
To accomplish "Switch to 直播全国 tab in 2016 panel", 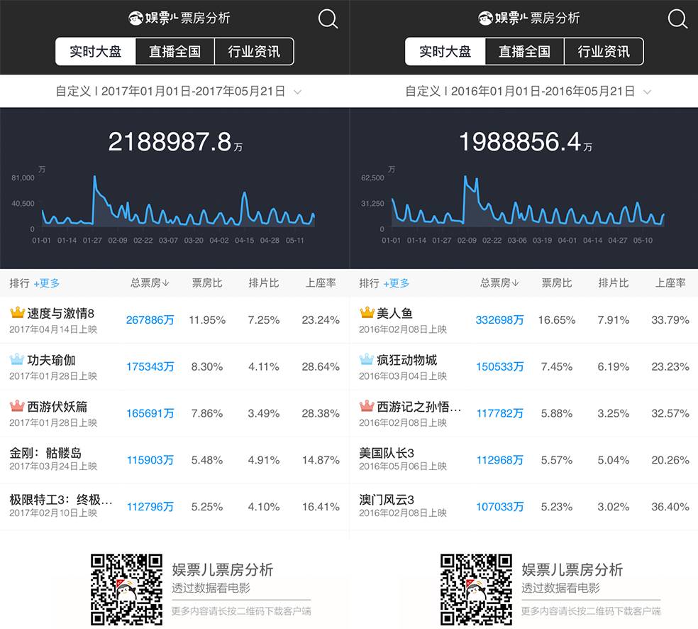I will point(524,51).
